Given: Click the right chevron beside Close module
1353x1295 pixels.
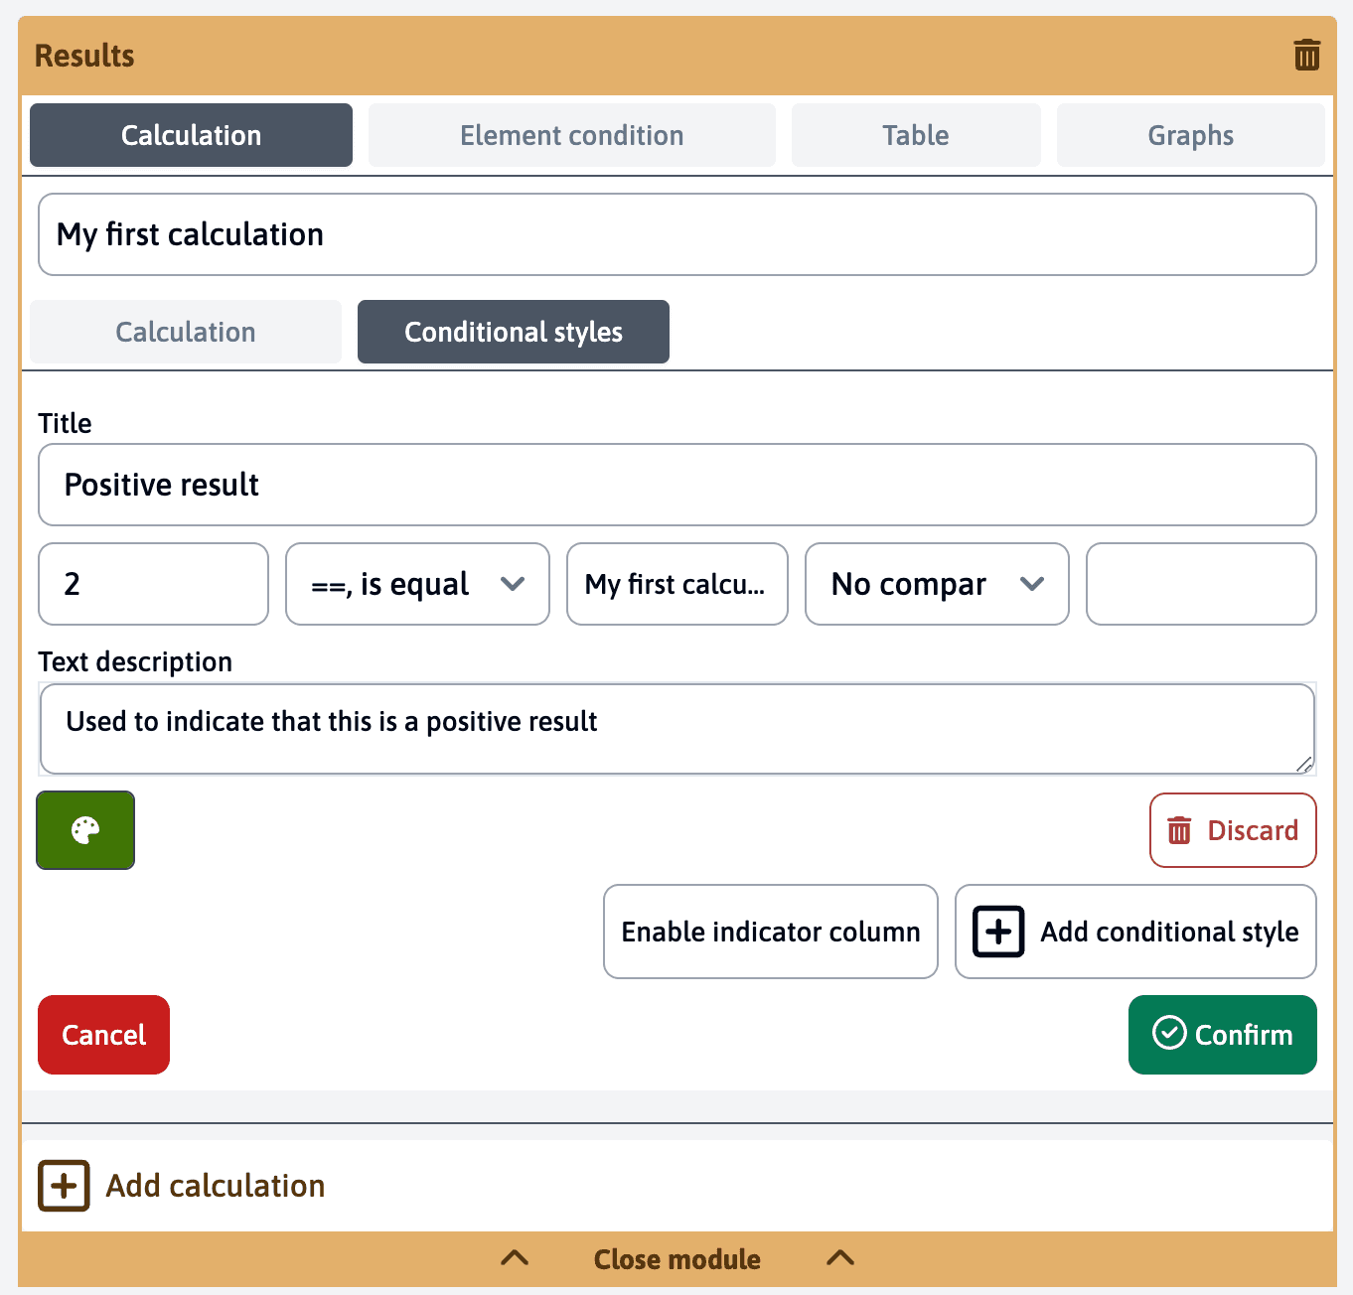Looking at the screenshot, I should (x=840, y=1258).
